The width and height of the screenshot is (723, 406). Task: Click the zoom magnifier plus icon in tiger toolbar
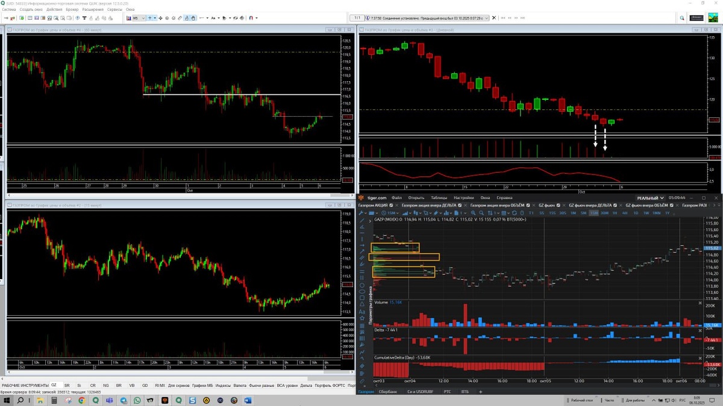(474, 213)
